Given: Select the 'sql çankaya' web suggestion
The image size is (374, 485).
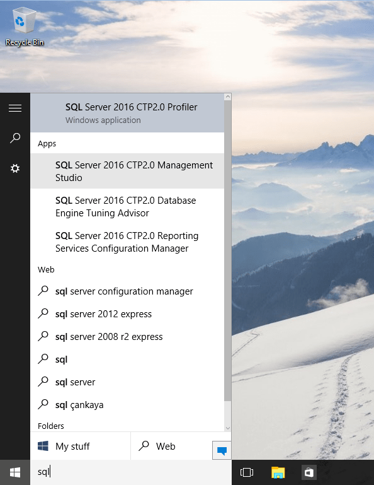Looking at the screenshot, I should pos(127,405).
